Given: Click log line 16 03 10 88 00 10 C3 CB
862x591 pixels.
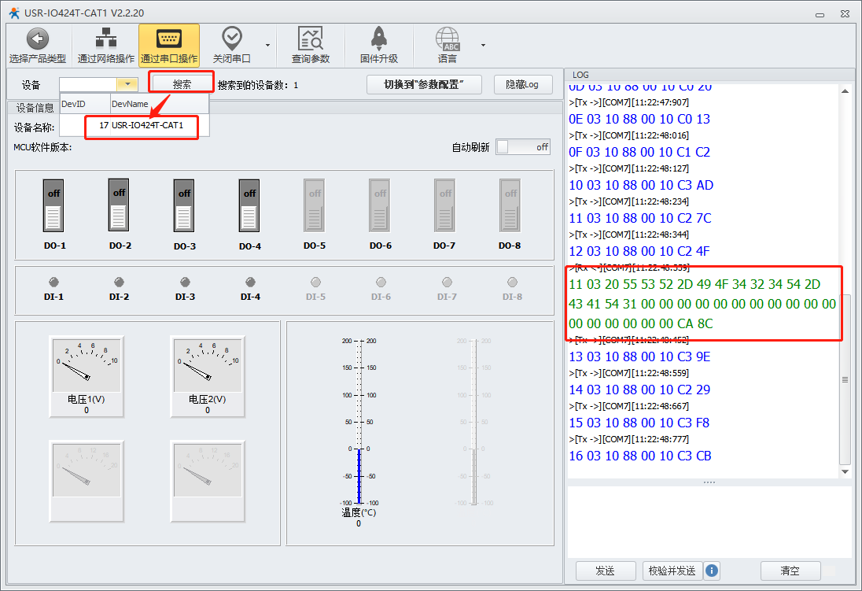Looking at the screenshot, I should [640, 456].
